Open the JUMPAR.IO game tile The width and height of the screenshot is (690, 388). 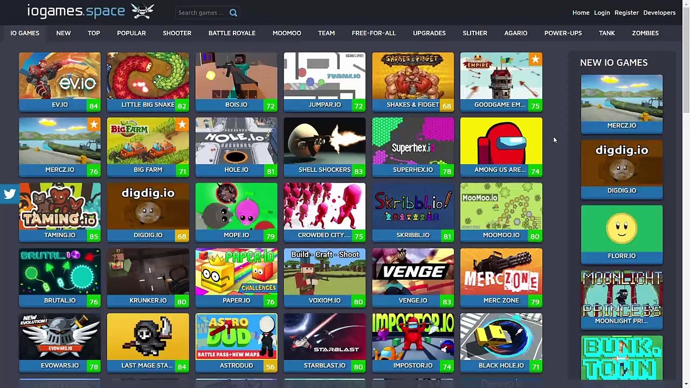click(x=325, y=82)
